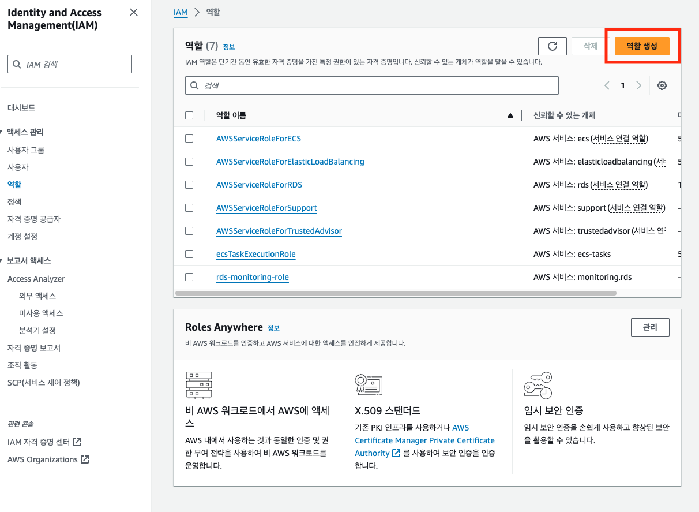
Task: Open 분석기 설정 under Access Analyzer
Action: (37, 331)
